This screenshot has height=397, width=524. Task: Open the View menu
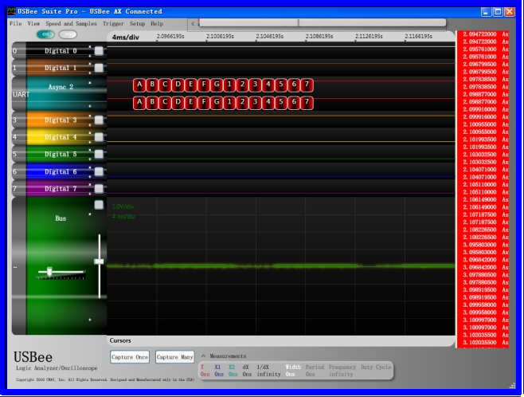(x=33, y=23)
